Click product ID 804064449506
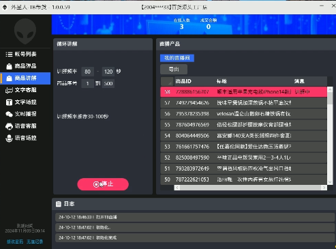Image resolution: width=336 pixels, height=249 pixels. click(x=192, y=136)
